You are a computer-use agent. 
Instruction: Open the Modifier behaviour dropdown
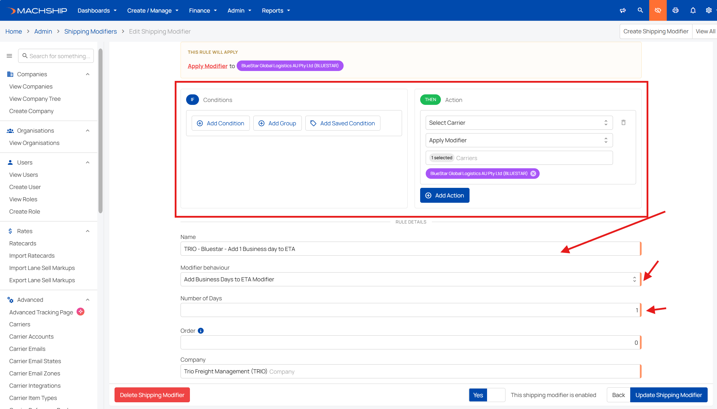click(411, 279)
